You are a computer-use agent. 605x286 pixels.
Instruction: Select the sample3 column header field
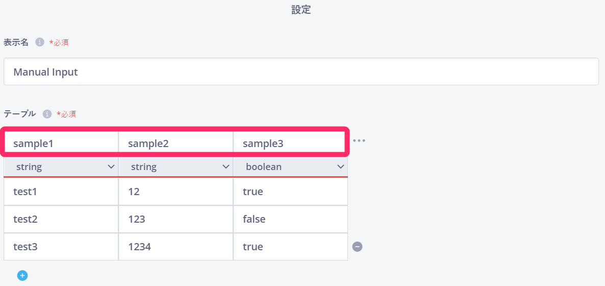[x=289, y=144]
